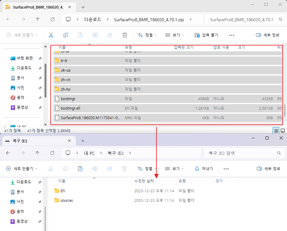Image resolution: width=287 pixels, height=231 pixels.
Task: Click 꺼내기 eject button
Action: [204, 169]
